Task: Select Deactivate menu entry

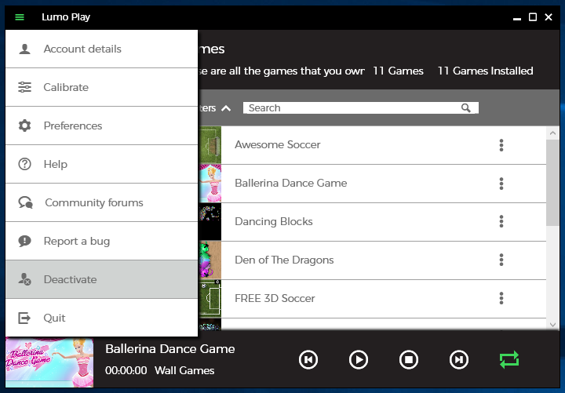Action: 101,279
